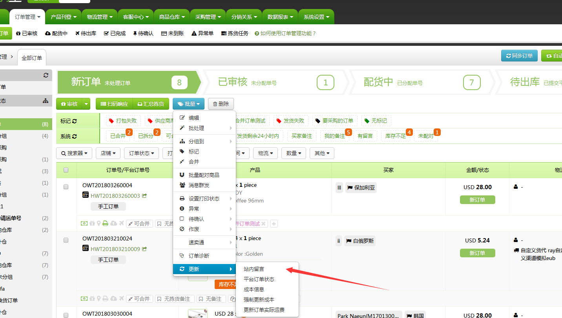Click the 同步订单 button

519,56
